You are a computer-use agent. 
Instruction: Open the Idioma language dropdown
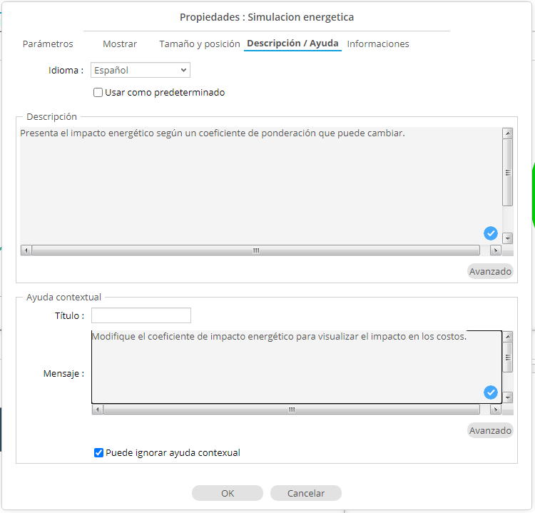[x=141, y=70]
